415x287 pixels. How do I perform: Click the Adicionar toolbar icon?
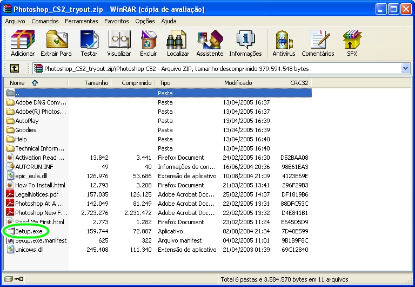23,43
